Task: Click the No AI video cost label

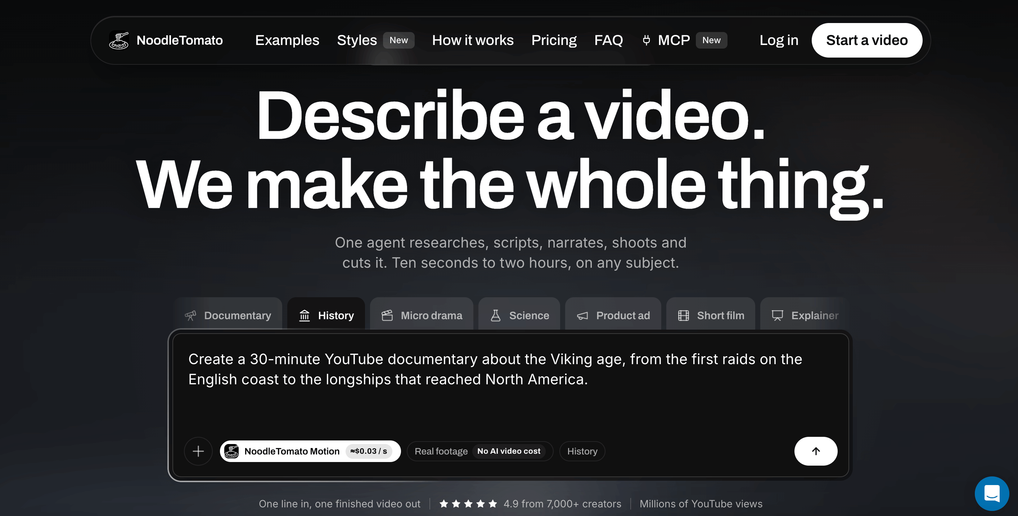Action: 509,451
